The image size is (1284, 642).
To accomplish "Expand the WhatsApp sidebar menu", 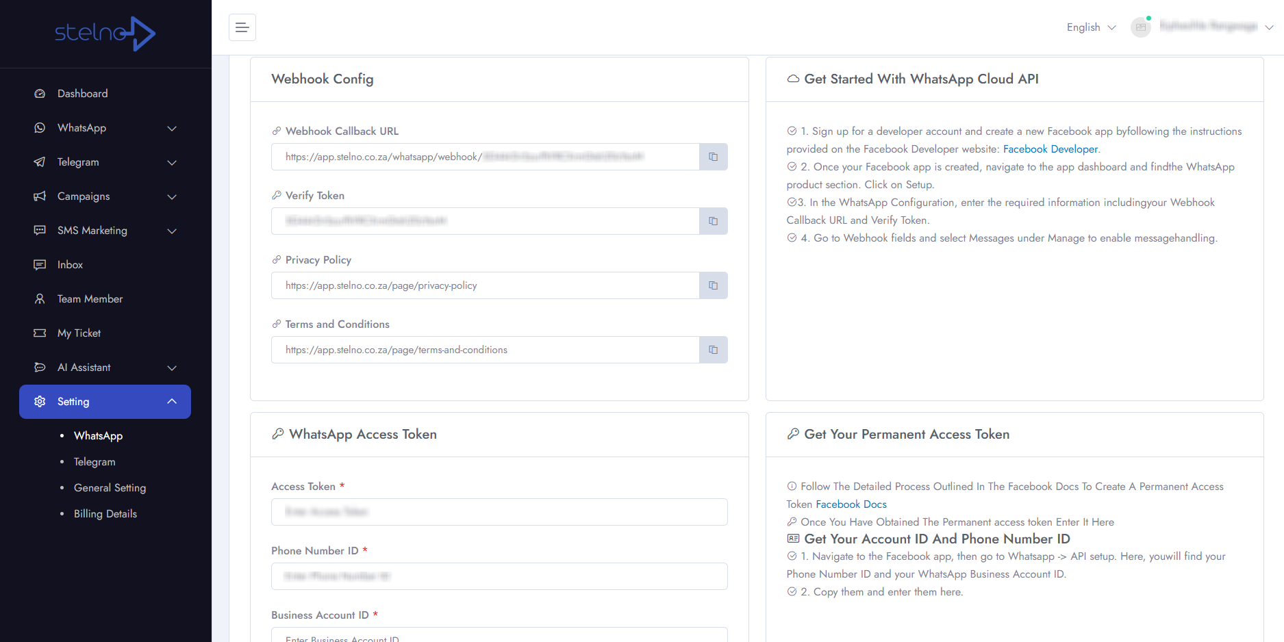I will tap(105, 128).
